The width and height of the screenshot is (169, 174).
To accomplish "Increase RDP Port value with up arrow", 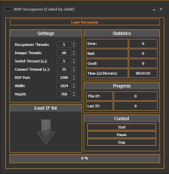I will [x=74, y=76].
